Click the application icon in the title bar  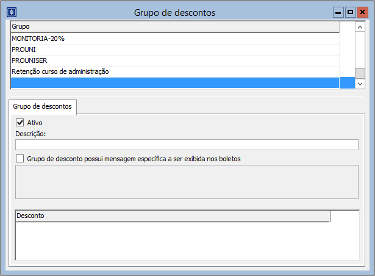(x=12, y=12)
